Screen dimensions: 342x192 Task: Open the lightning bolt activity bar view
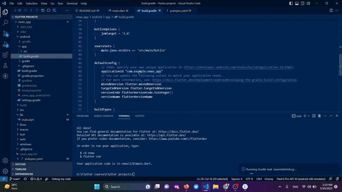(5, 76)
